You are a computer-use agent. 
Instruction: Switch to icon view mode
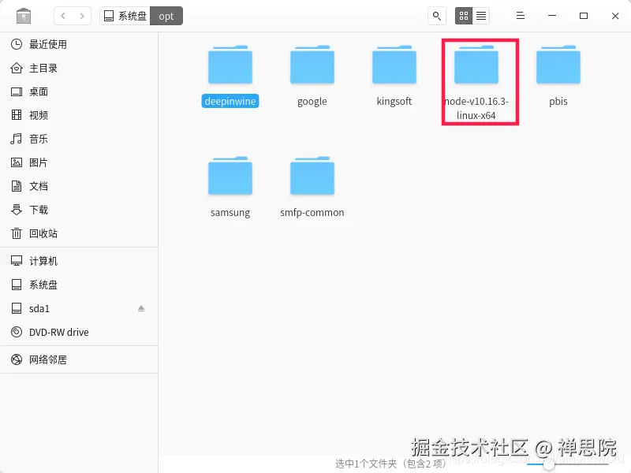pos(463,15)
